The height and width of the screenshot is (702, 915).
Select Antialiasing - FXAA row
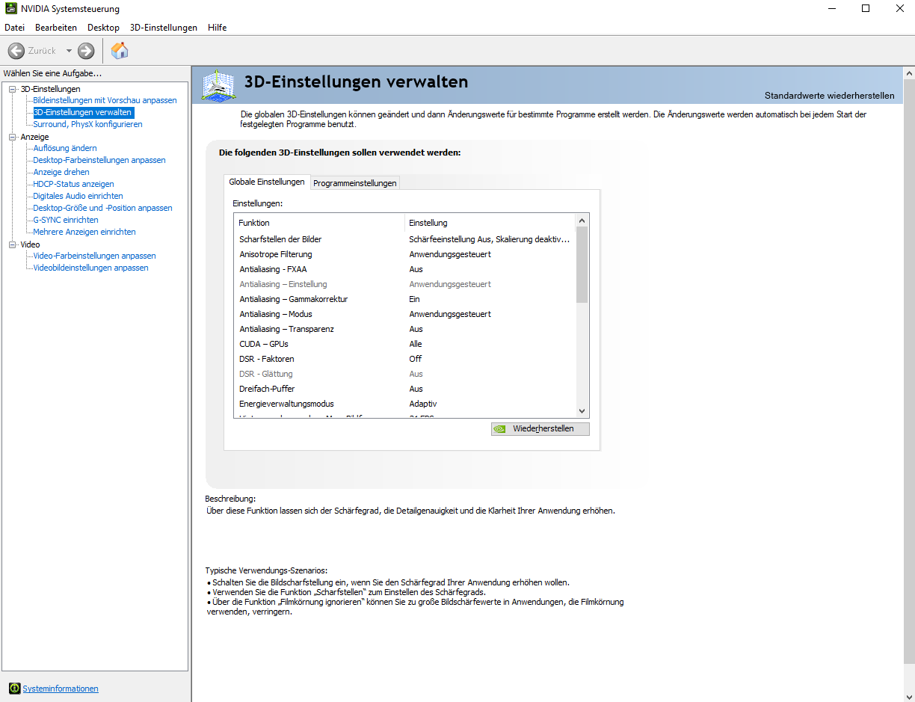[404, 269]
